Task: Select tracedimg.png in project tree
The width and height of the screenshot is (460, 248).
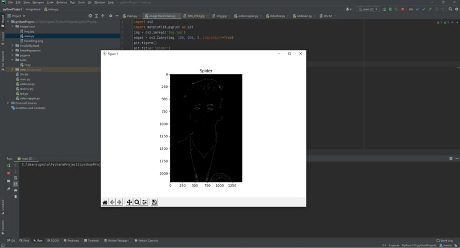Action: [33, 41]
